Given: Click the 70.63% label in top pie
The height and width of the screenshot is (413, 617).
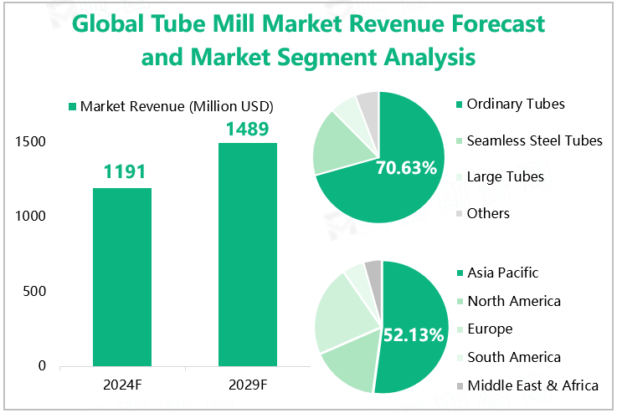Looking at the screenshot, I should pos(406,168).
